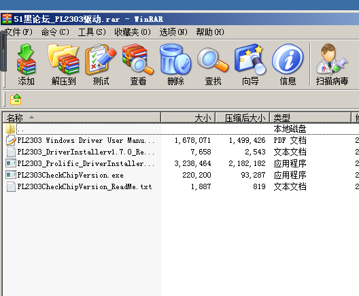Go up one folder level icon
Image resolution: width=359 pixels, height=296 pixels.
[x=16, y=99]
